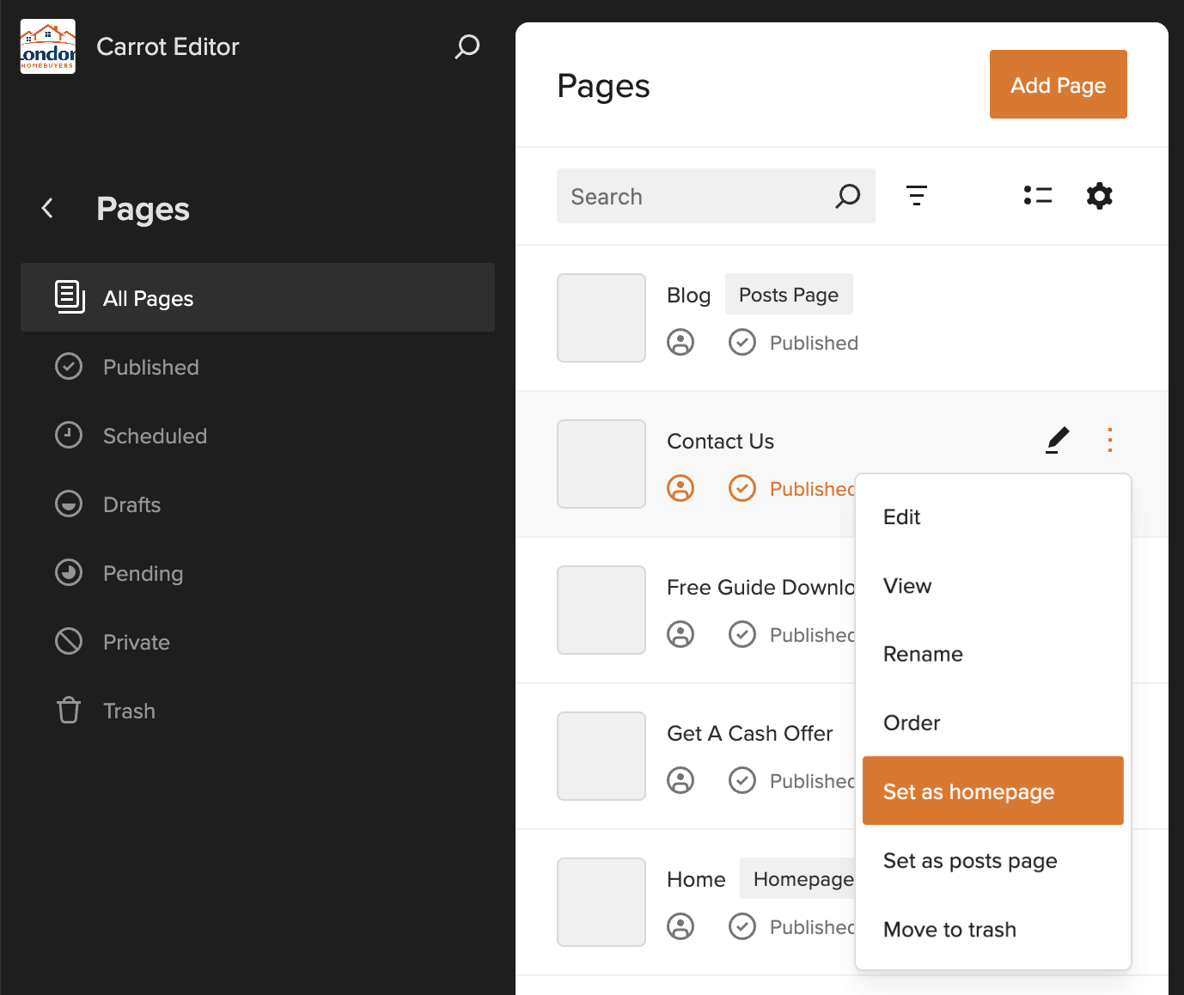Show Scheduled pages in sidebar
Screen dimensions: 1184x995
155,436
